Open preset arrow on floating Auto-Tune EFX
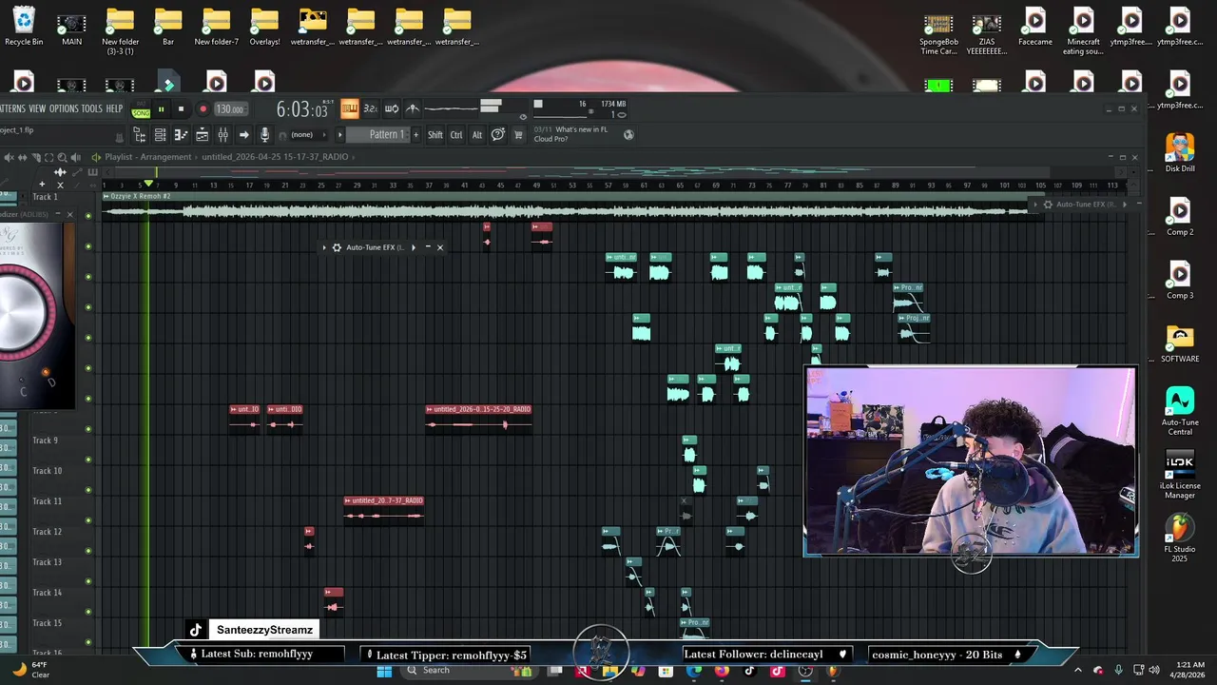Viewport: 1217px width, 685px height. (413, 247)
